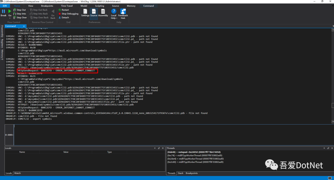Select thread 0xc74 TppWorkerThread
This screenshot has width=334, height=180.
195,155
